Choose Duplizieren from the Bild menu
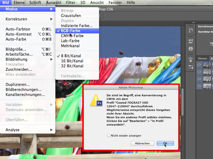 (28, 85)
